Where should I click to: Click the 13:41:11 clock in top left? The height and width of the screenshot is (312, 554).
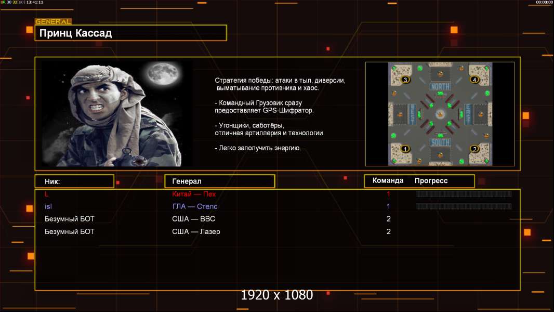[35, 2]
